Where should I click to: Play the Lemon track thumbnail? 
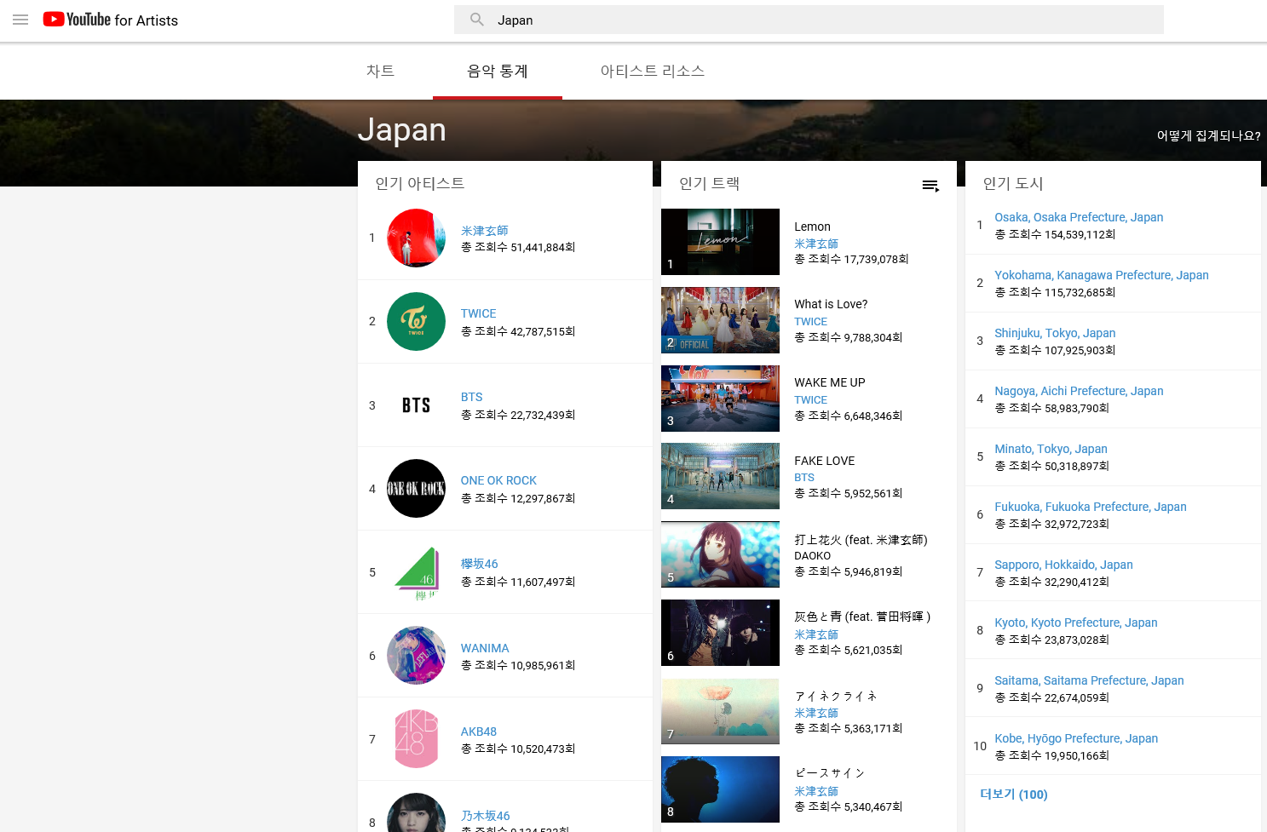720,242
